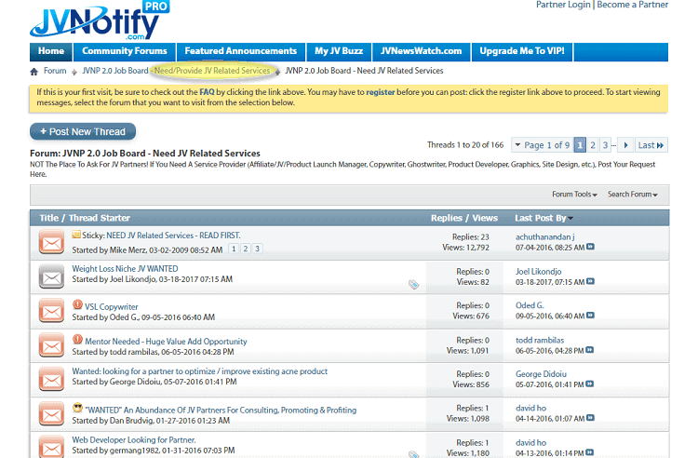
Task: Open Weight Loss Niche JV WANTED thread
Action: (125, 269)
